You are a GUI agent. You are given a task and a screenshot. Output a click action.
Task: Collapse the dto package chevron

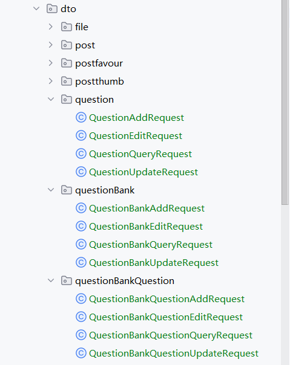tap(36, 9)
